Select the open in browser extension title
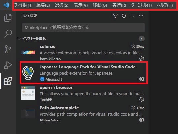178x134 pixels. (x=56, y=87)
